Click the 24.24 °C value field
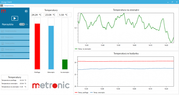 pyautogui.click(x=37, y=15)
